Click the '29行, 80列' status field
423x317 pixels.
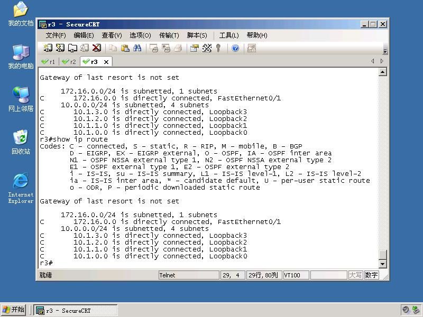(264, 275)
